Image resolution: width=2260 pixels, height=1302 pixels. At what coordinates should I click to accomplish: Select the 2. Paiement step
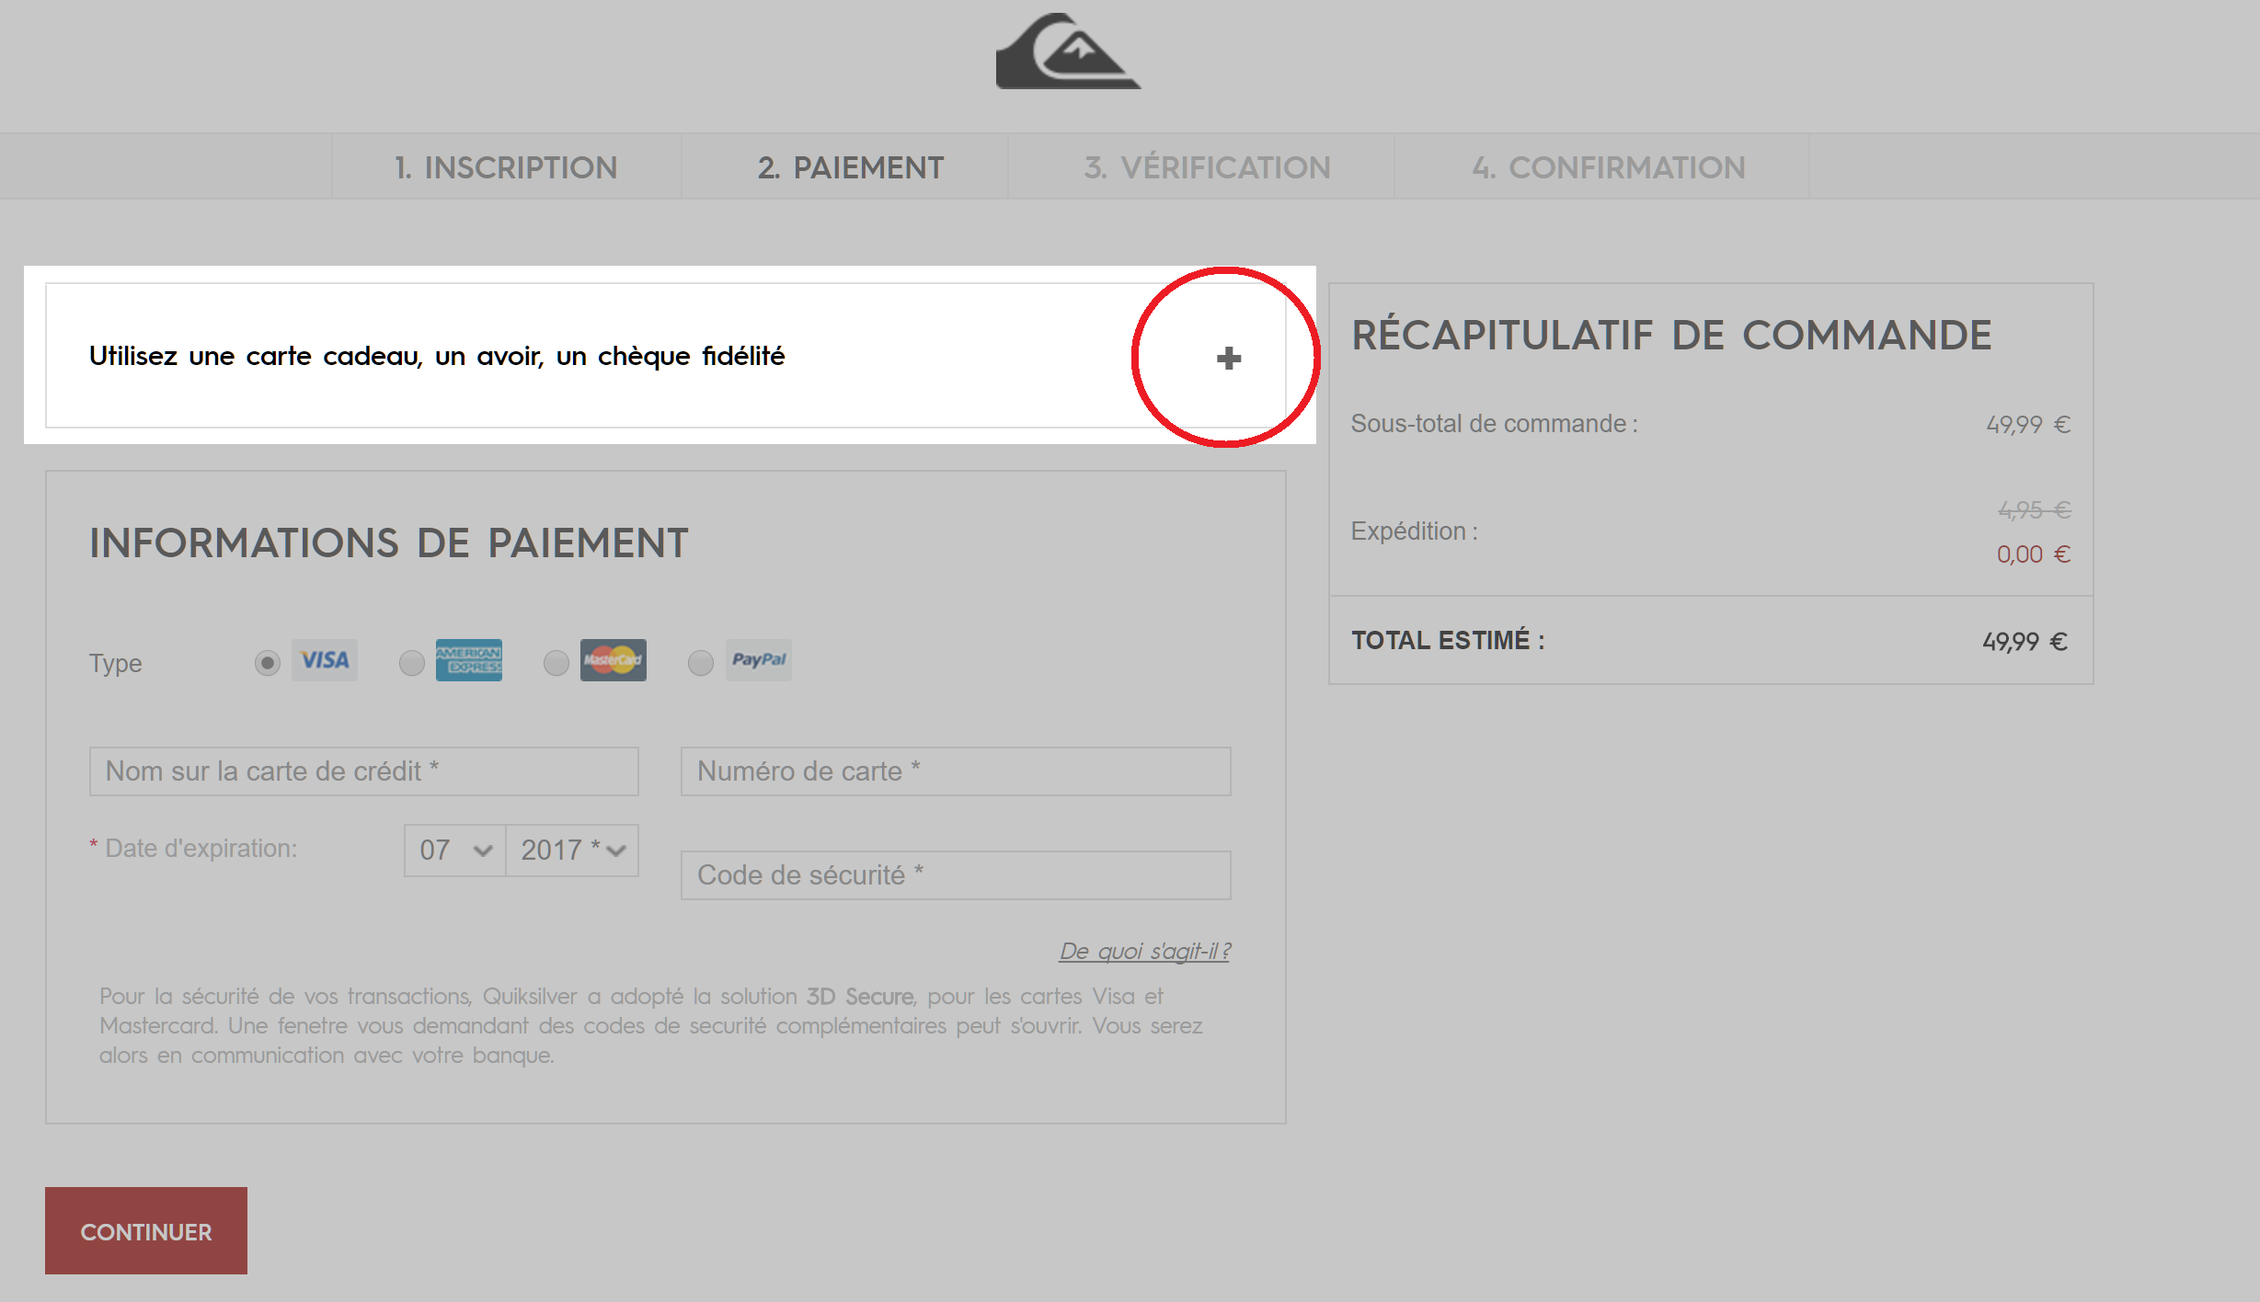coord(851,167)
